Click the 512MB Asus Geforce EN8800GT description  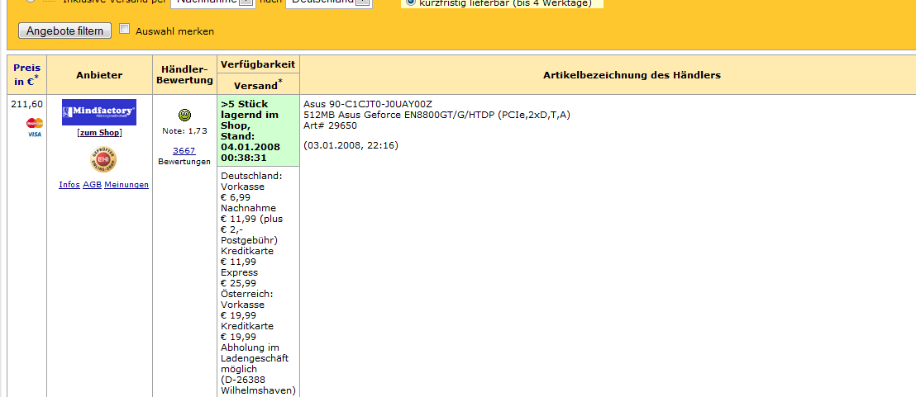pos(437,115)
